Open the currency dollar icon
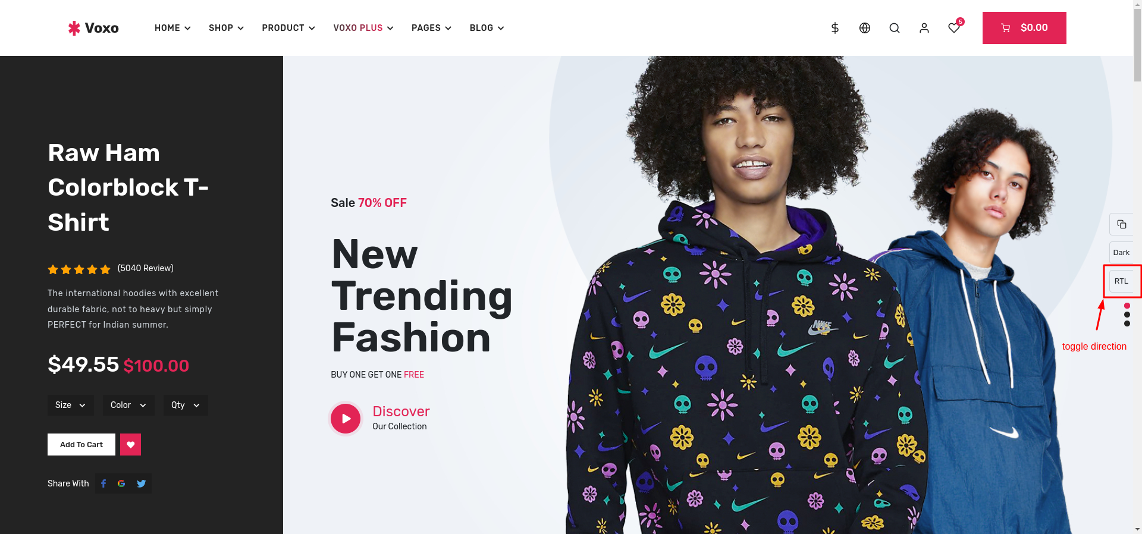Image resolution: width=1142 pixels, height=534 pixels. tap(834, 28)
